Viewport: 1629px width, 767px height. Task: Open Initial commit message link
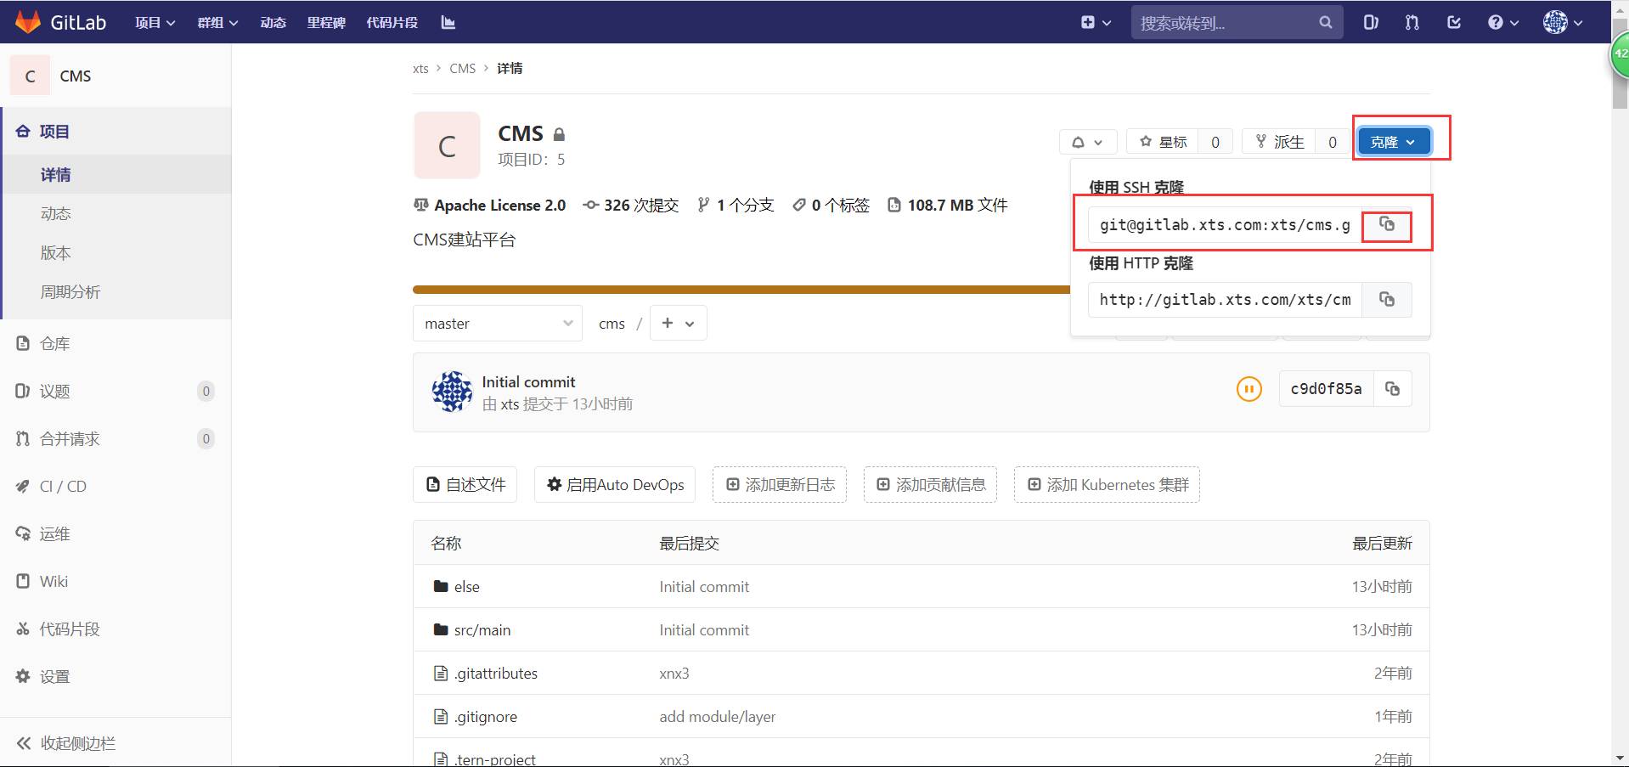point(528,381)
